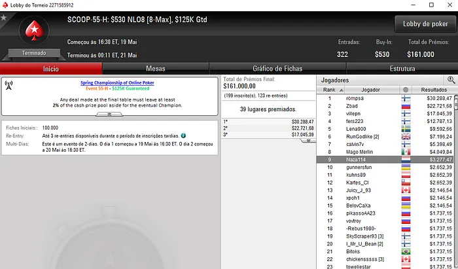Click the Lobby de poker button
This screenshot has height=269, width=458.
click(425, 24)
